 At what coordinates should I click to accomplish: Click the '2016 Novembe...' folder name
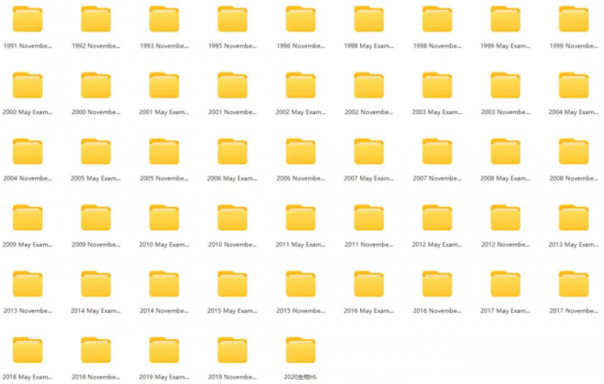point(437,311)
